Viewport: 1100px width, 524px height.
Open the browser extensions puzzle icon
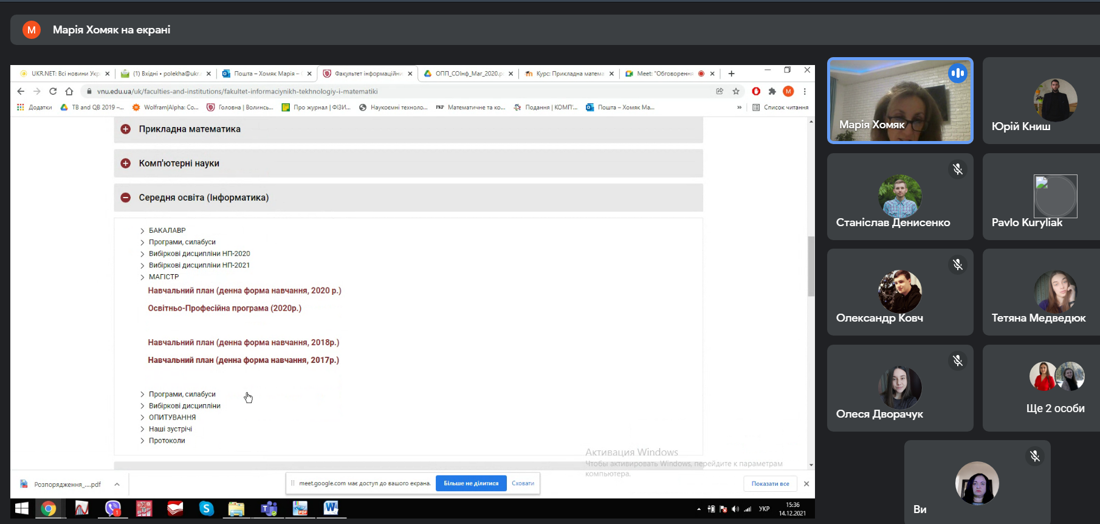coord(772,91)
